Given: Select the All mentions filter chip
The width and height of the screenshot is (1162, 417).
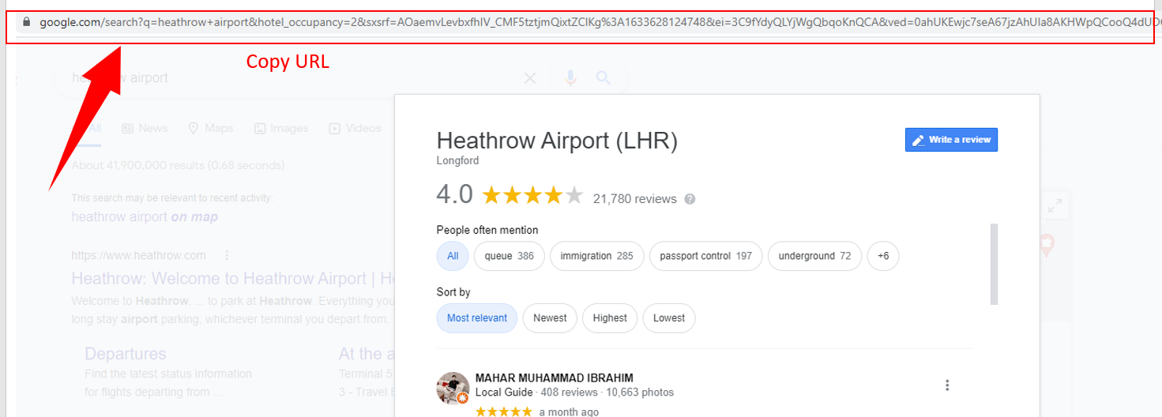Looking at the screenshot, I should point(453,256).
